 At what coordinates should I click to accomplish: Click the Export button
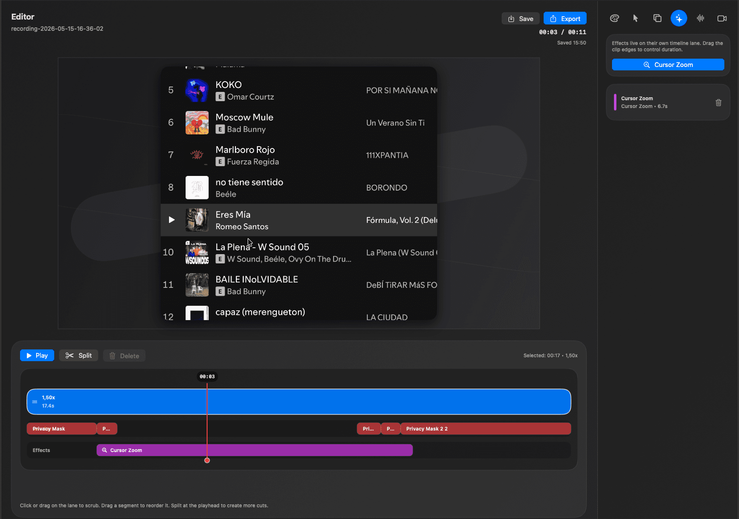[565, 19]
